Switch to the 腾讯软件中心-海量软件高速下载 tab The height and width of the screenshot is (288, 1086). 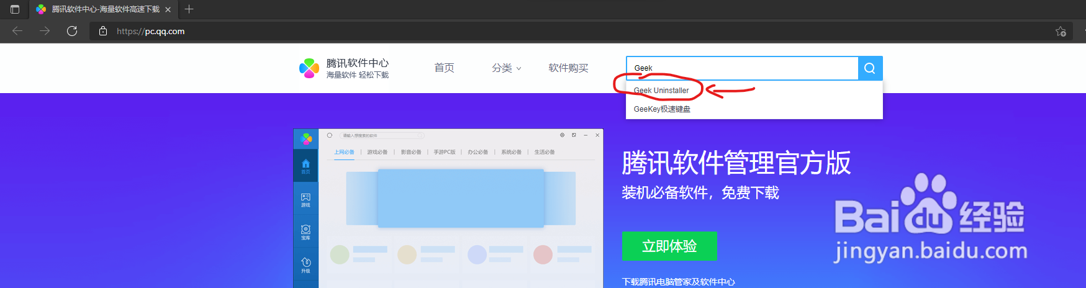click(104, 9)
